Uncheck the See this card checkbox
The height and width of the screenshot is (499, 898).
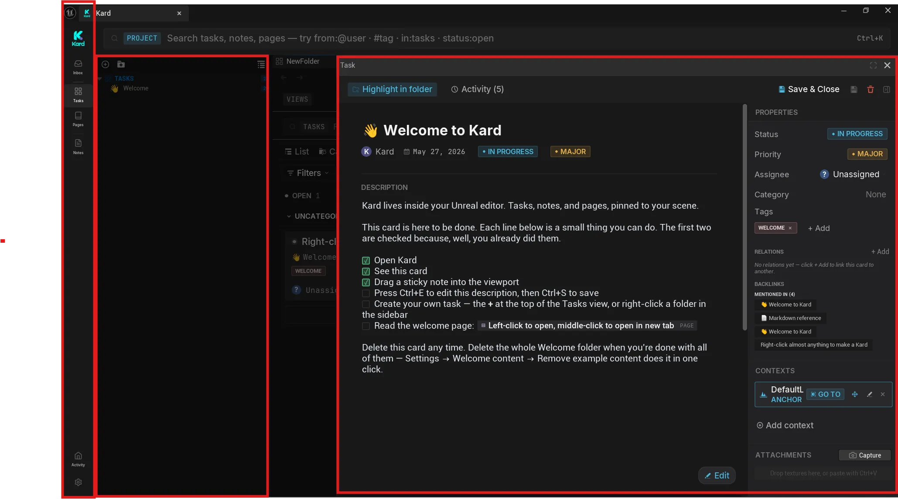click(x=366, y=272)
